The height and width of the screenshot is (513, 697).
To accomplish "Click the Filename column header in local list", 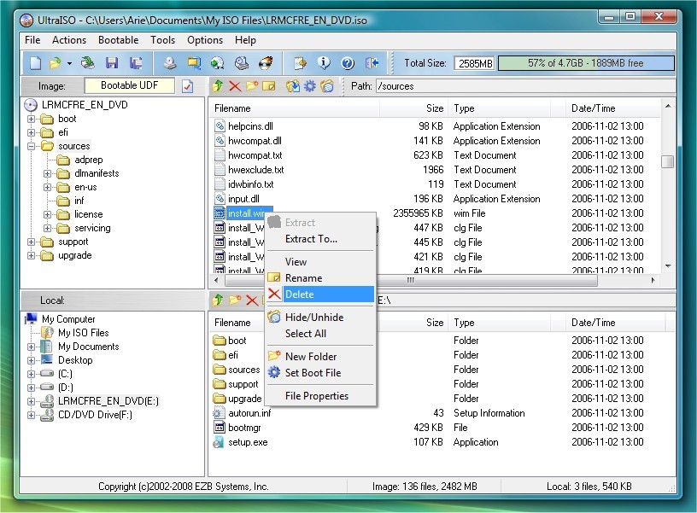I will coord(232,323).
